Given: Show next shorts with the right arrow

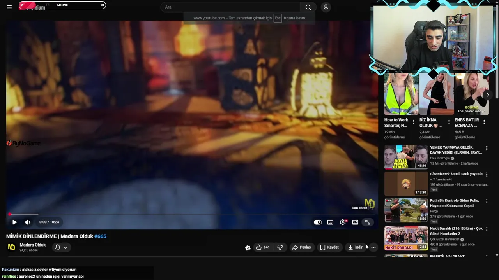Looking at the screenshot, I should click(487, 95).
